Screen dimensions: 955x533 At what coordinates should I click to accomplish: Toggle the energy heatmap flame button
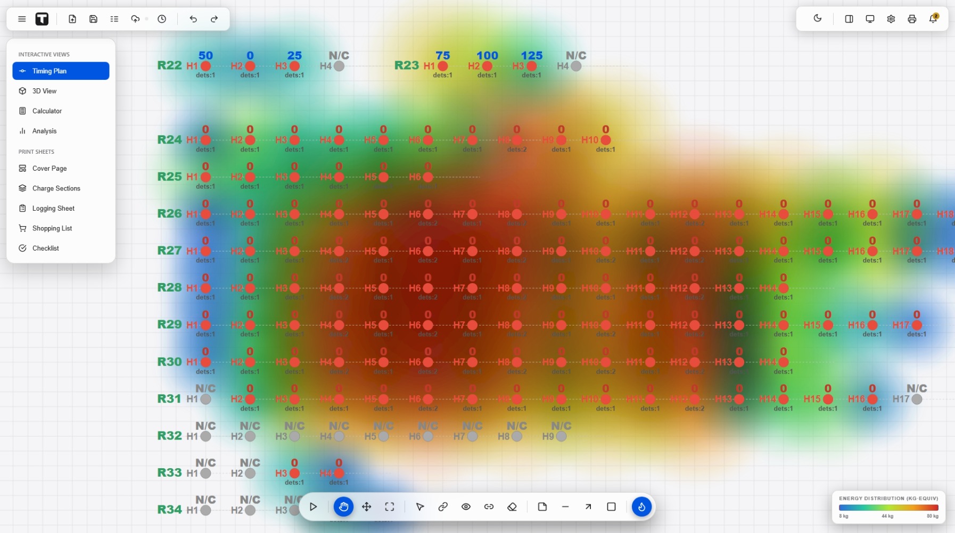pos(641,507)
